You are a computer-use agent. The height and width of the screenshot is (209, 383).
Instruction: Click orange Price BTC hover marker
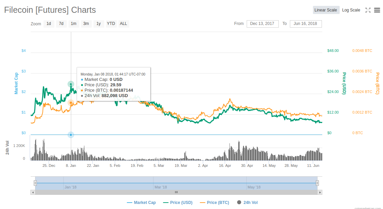tap(71, 103)
